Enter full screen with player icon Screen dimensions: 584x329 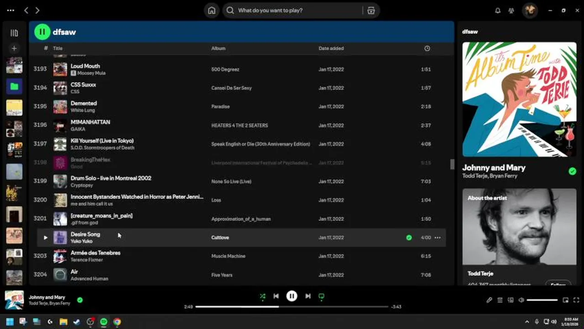click(x=576, y=300)
